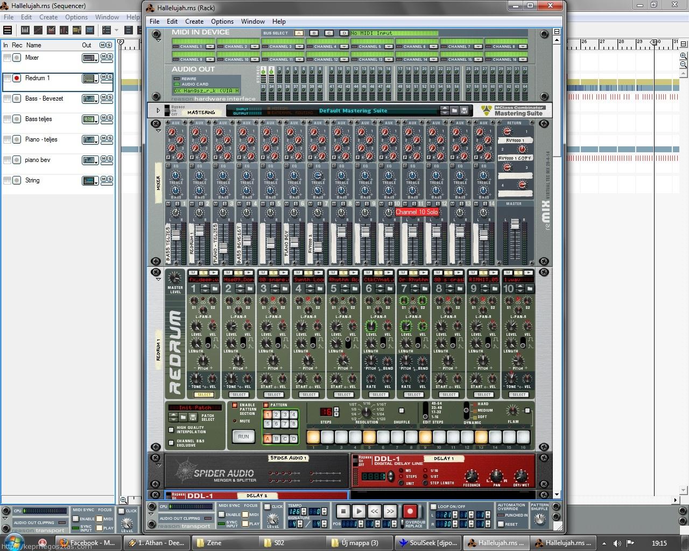Change Redrum steps count with stepper

tap(337, 412)
